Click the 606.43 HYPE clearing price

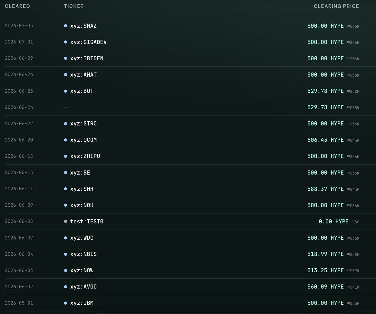pos(325,140)
